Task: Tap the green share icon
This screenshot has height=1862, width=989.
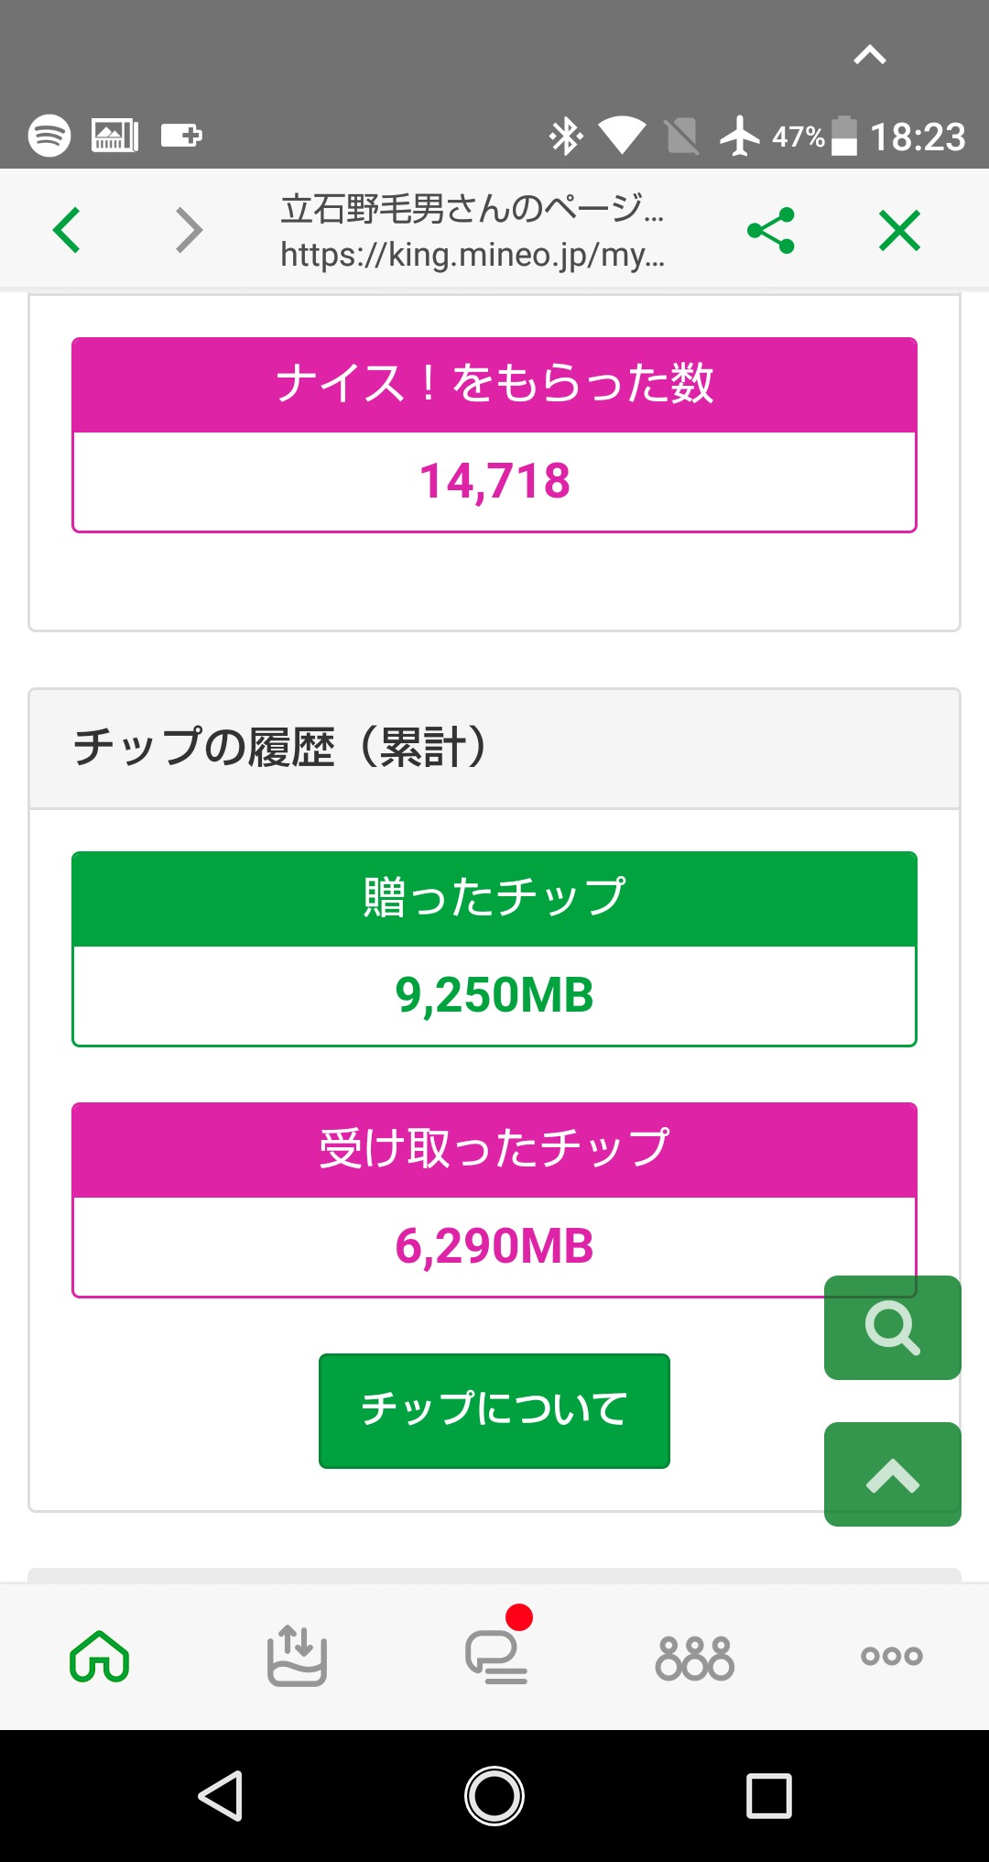Action: point(771,230)
